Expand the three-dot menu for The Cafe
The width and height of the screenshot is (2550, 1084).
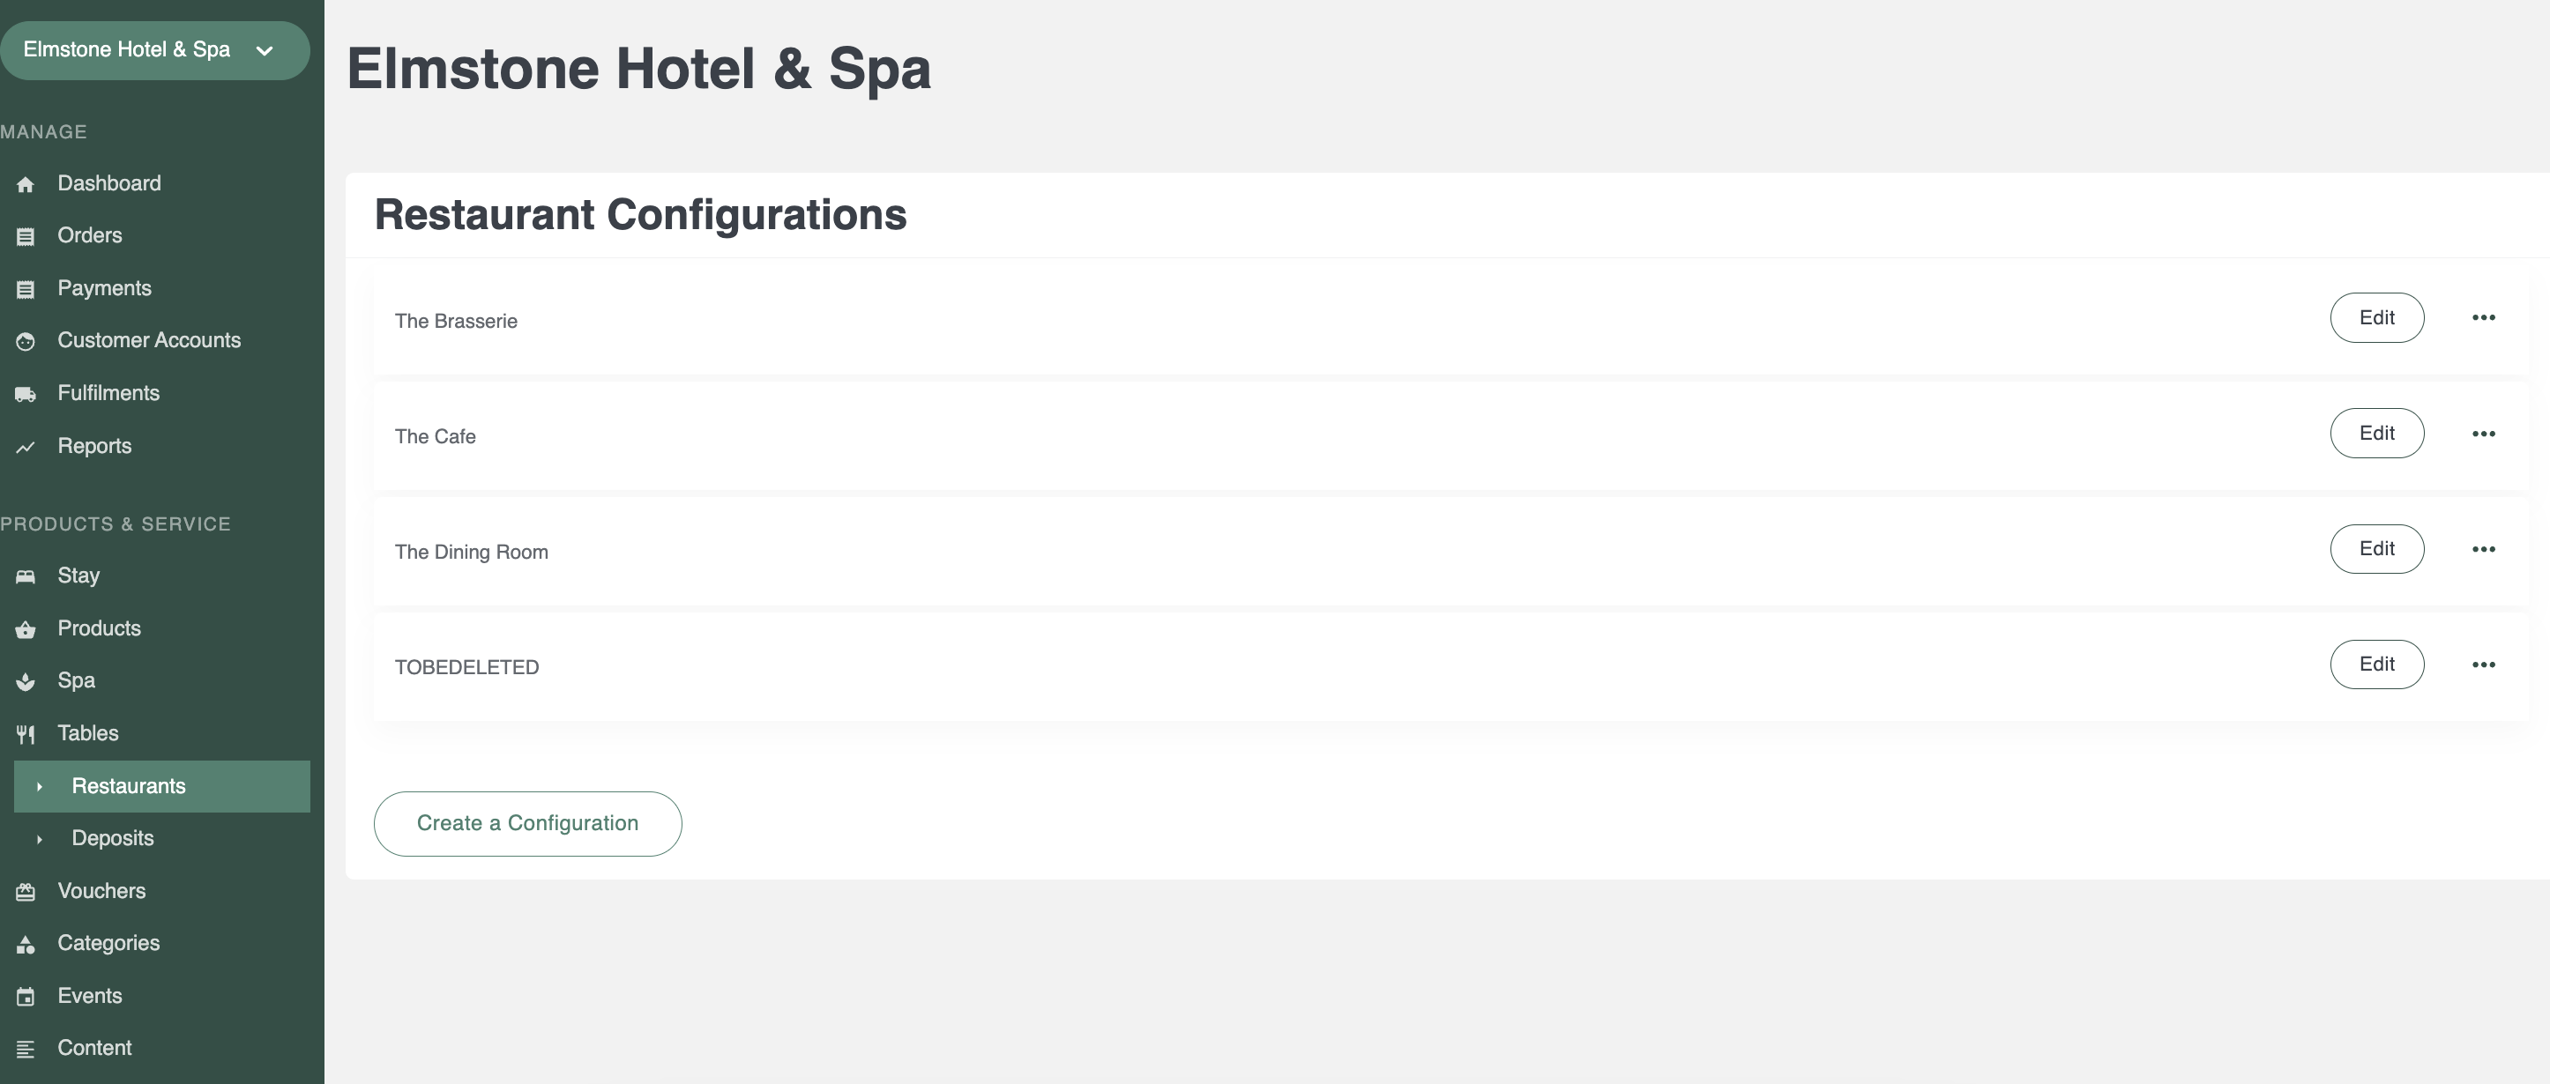[2483, 434]
